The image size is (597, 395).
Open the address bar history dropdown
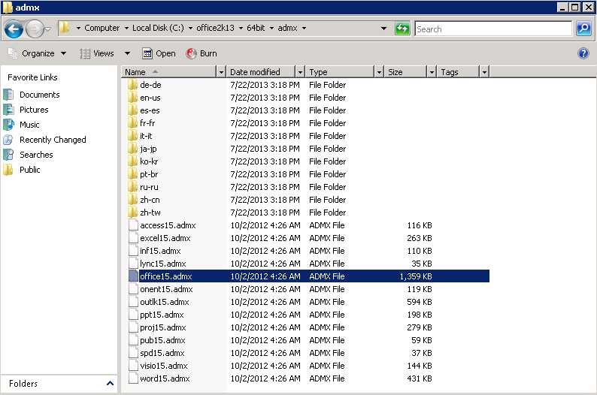point(383,29)
